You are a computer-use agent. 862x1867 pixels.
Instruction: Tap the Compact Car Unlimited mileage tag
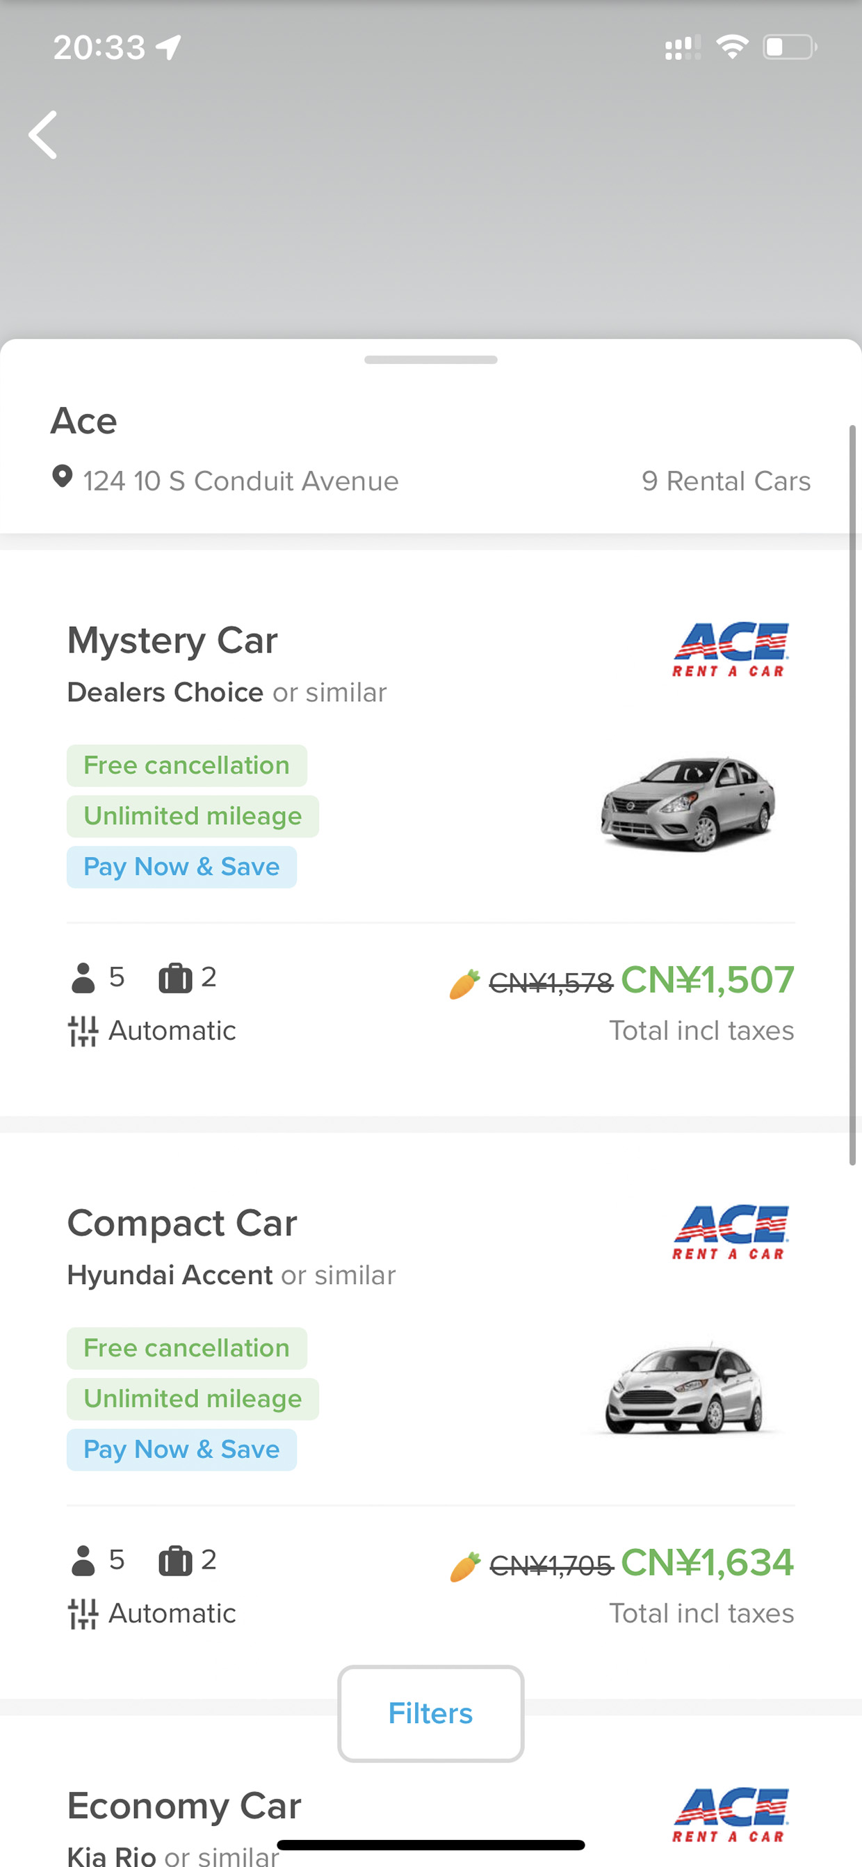193,1399
